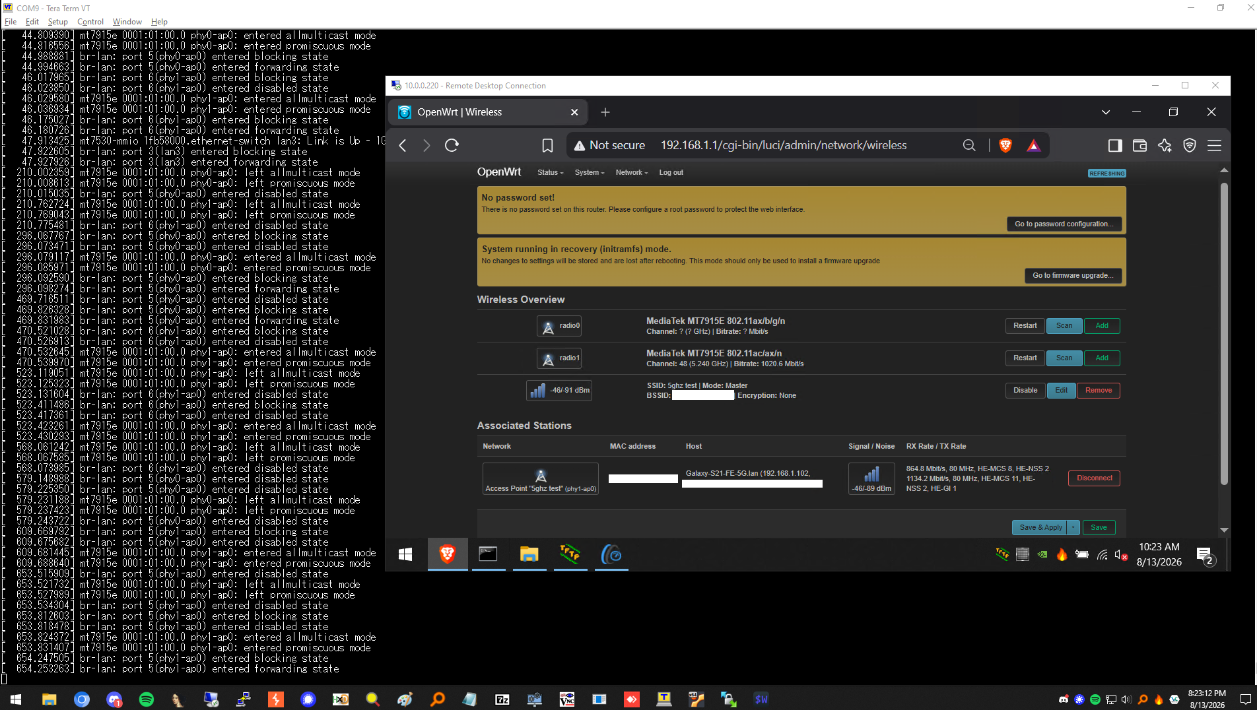Viewport: 1257px width, 710px height.
Task: Open Help menu in Tera Term
Action: pos(159,22)
